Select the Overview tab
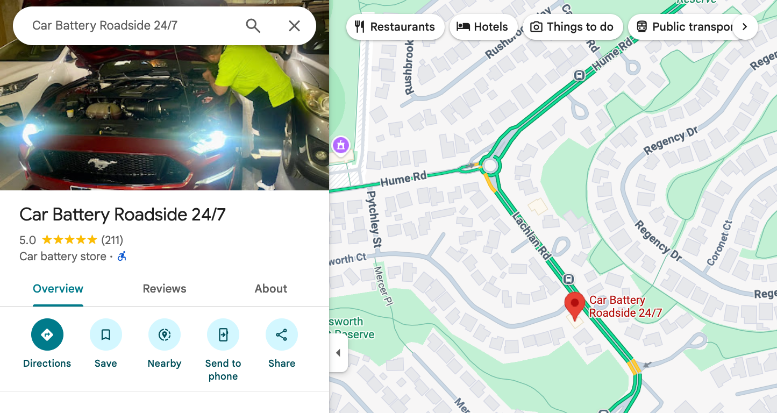The image size is (777, 413). [x=58, y=289]
